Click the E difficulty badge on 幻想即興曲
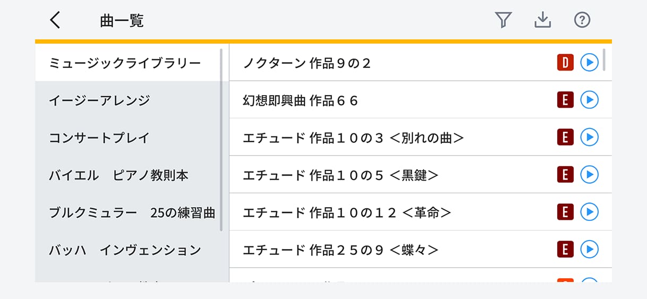647x299 pixels. pyautogui.click(x=565, y=100)
